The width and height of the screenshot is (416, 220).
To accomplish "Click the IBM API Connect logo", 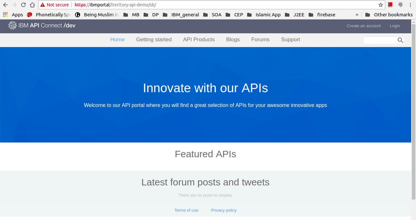I will click(42, 26).
